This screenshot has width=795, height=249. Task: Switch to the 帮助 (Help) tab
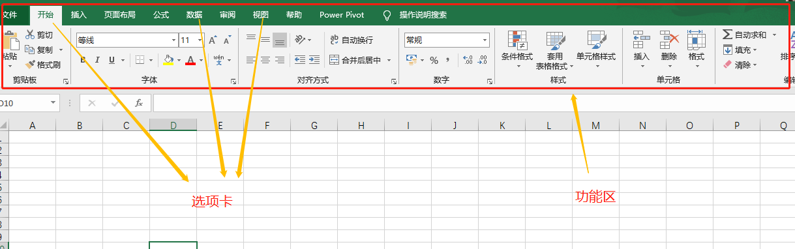click(x=294, y=14)
